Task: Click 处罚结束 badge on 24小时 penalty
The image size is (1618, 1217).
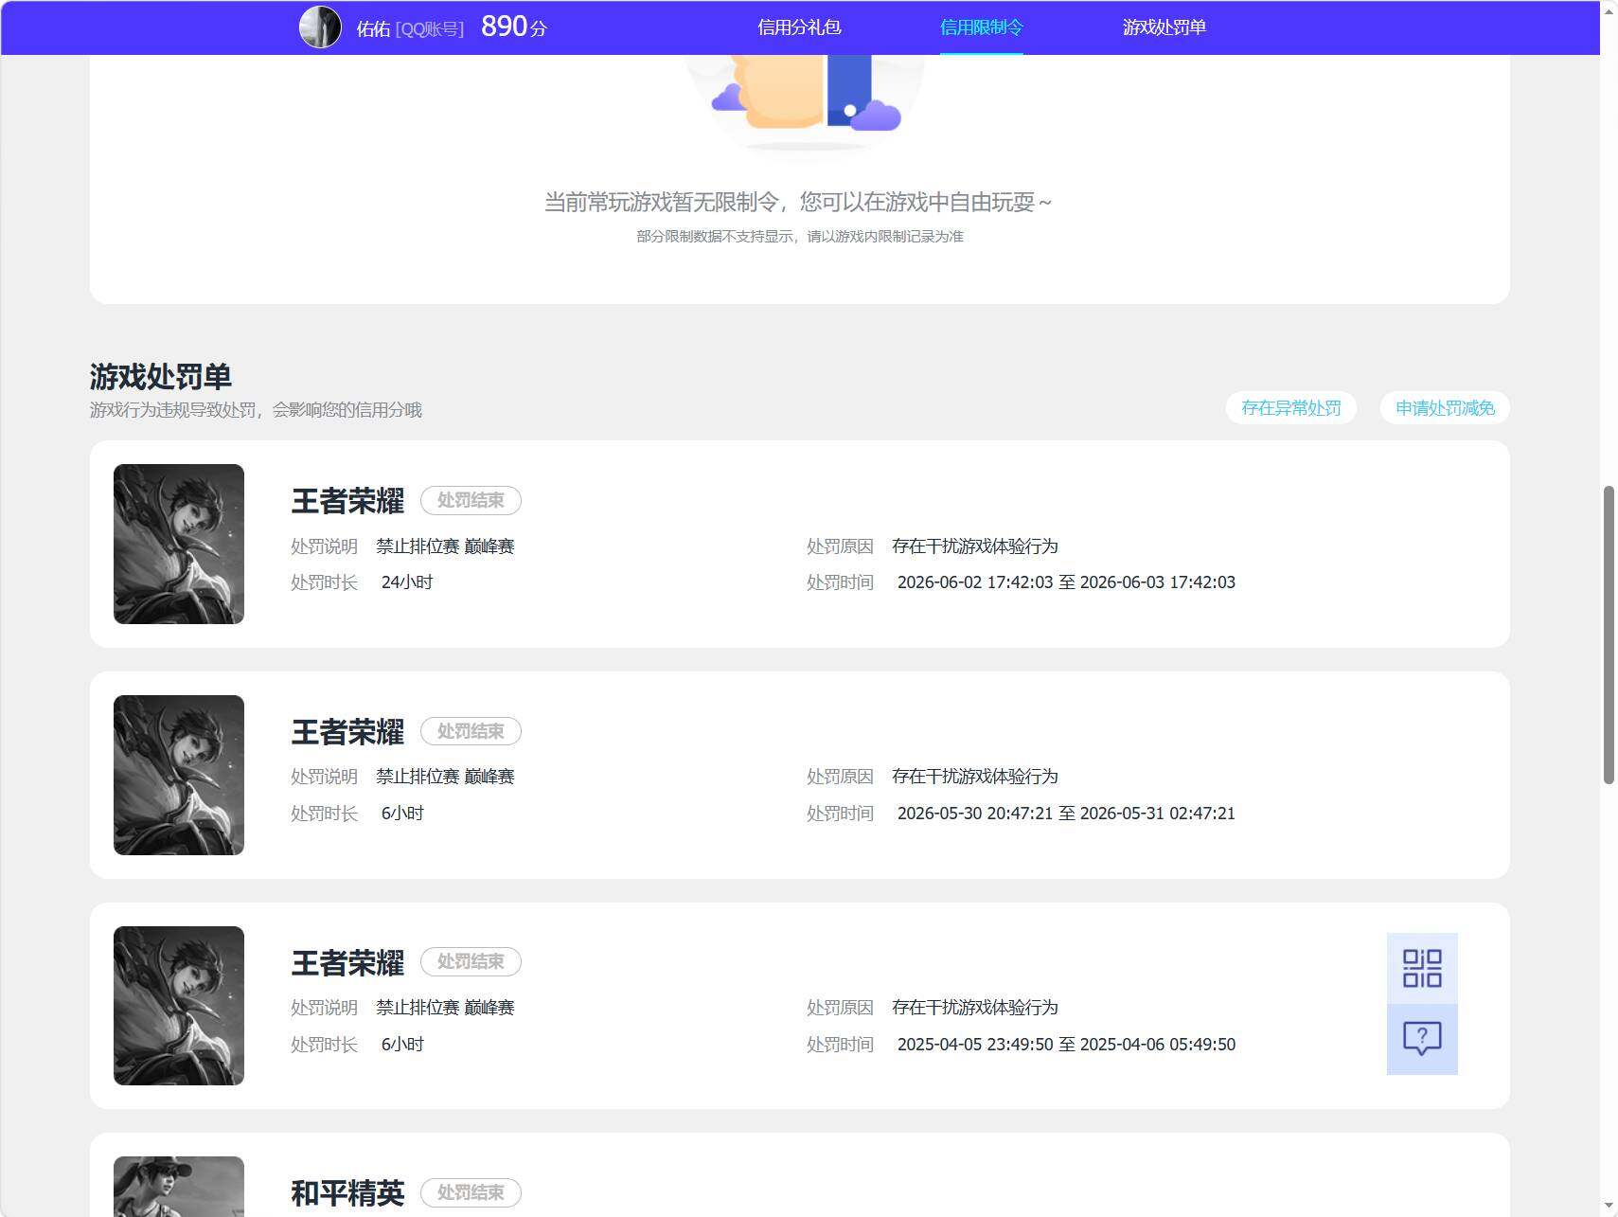Action: point(471,500)
